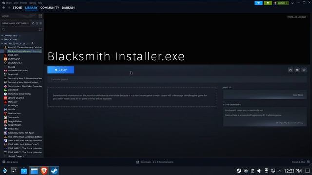Switch to the COMMUNITY tab
The width and height of the screenshot is (312, 175).
tap(50, 8)
